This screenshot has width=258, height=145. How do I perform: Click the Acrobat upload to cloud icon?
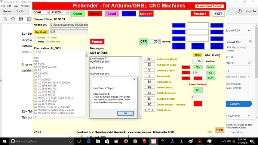coord(13,19)
